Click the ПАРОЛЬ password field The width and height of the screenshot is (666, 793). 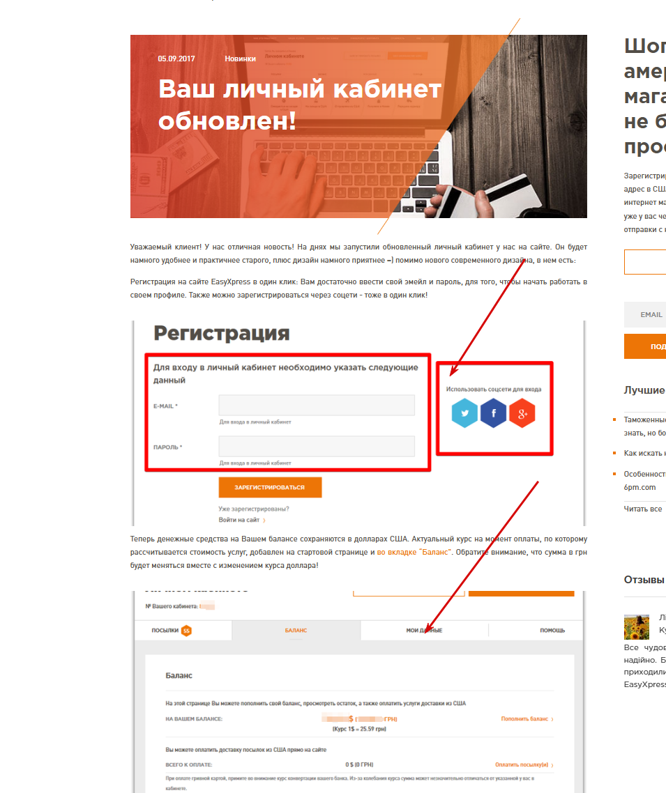coord(317,446)
